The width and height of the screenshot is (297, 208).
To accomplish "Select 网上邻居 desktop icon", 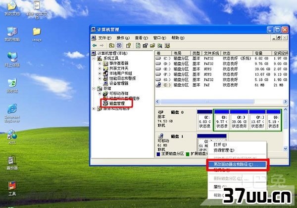I will click(x=12, y=60).
